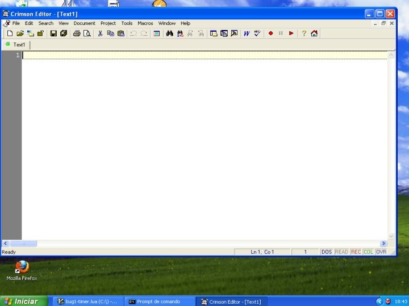Switch to Prompt de comando taskbar item
The width and height of the screenshot is (409, 306).
coord(158,301)
